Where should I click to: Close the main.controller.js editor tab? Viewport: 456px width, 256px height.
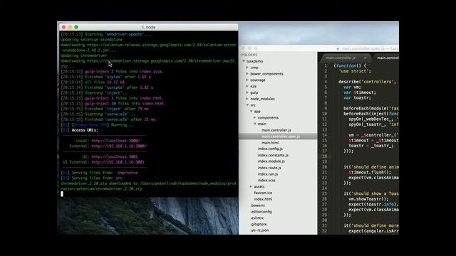(x=365, y=58)
